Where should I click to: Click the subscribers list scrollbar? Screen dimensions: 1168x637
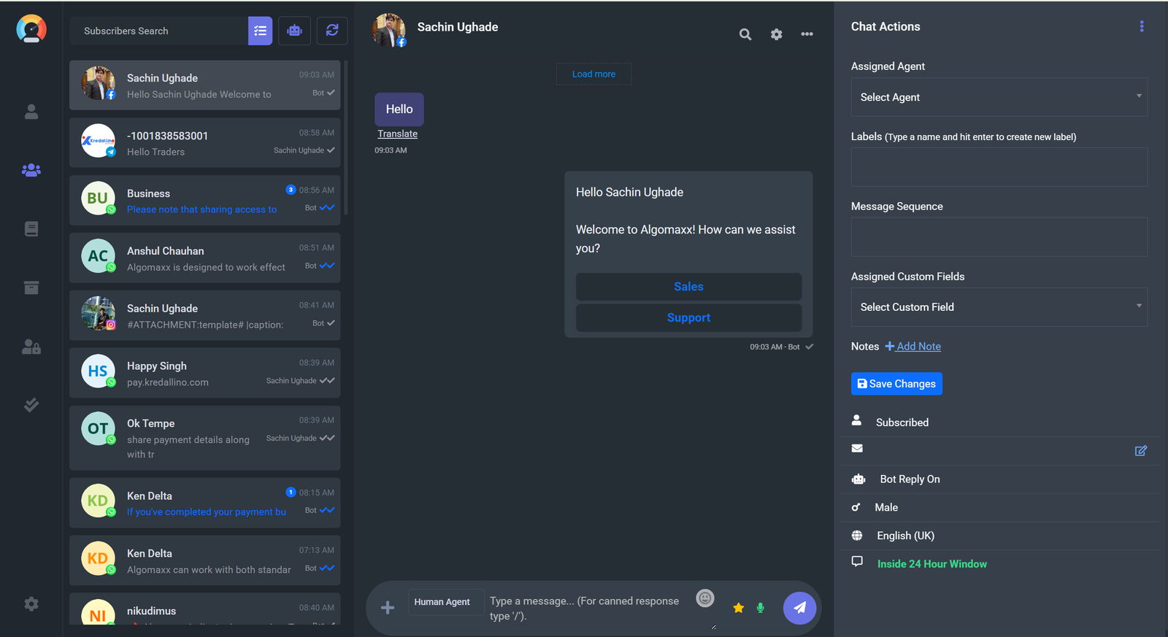346,139
